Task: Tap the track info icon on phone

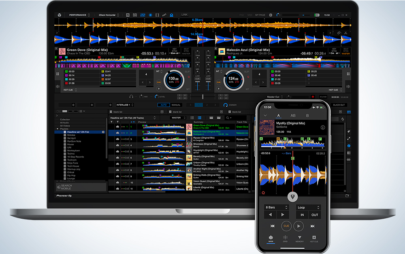Action: tap(323, 127)
